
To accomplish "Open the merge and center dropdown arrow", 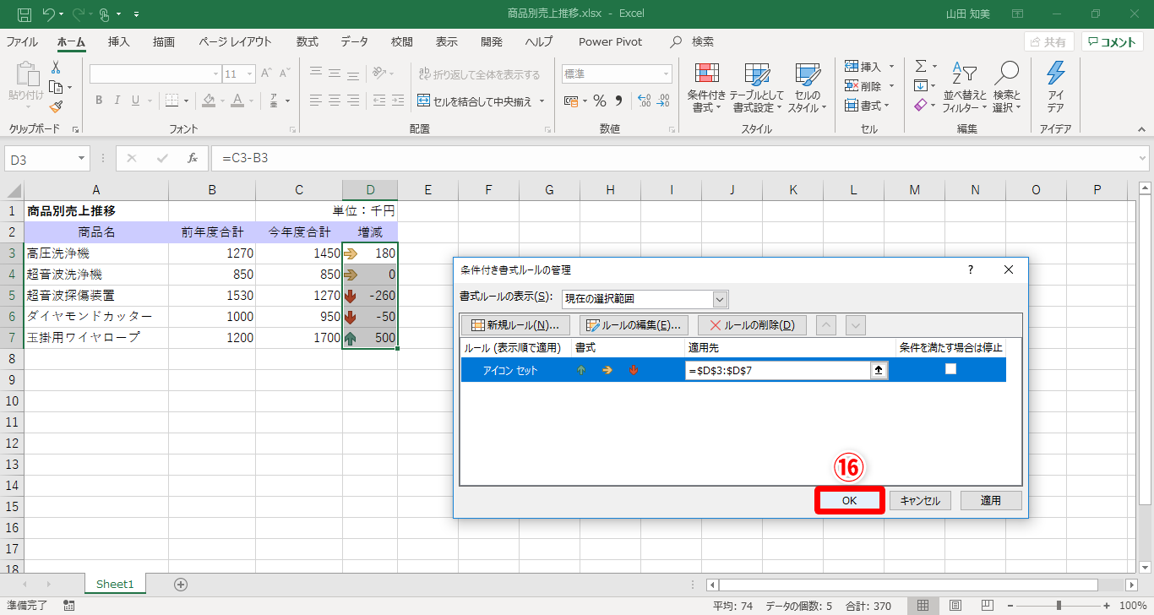I will pos(542,101).
